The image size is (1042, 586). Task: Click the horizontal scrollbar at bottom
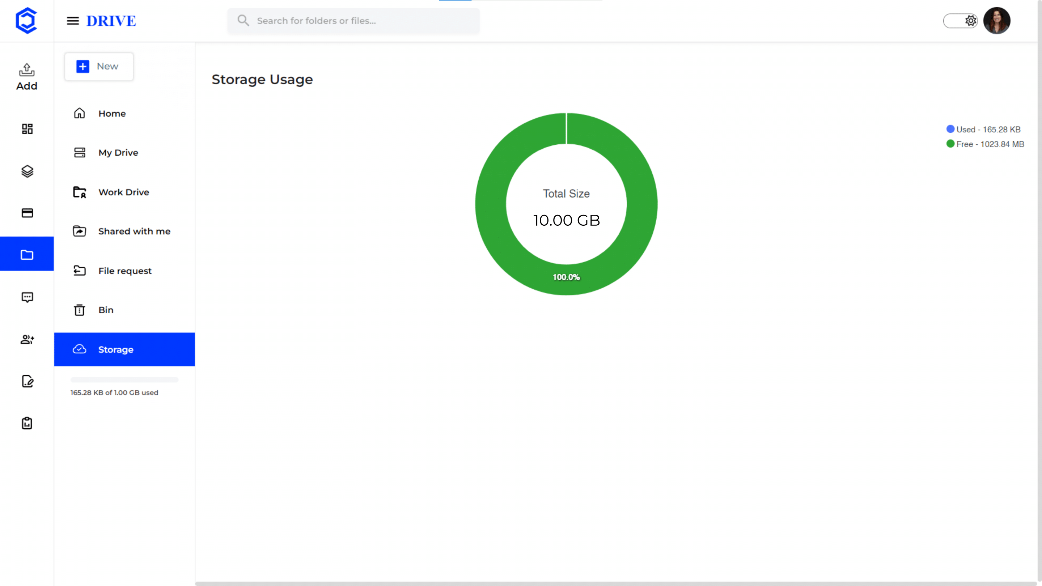coord(616,583)
